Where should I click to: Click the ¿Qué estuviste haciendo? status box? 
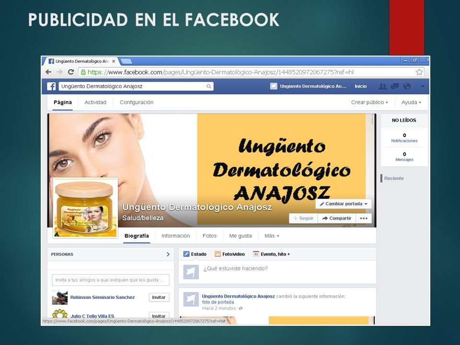[x=277, y=272]
